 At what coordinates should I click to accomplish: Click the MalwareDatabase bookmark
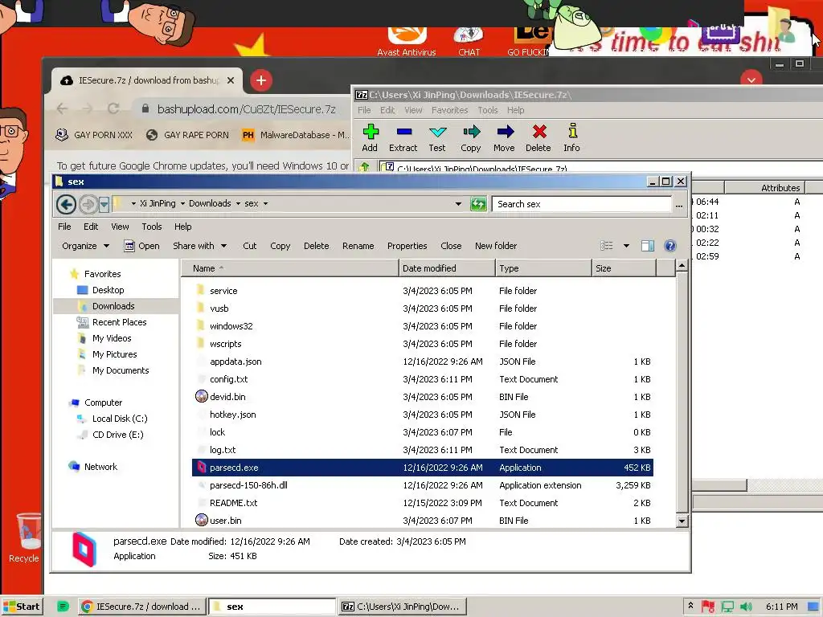point(296,135)
